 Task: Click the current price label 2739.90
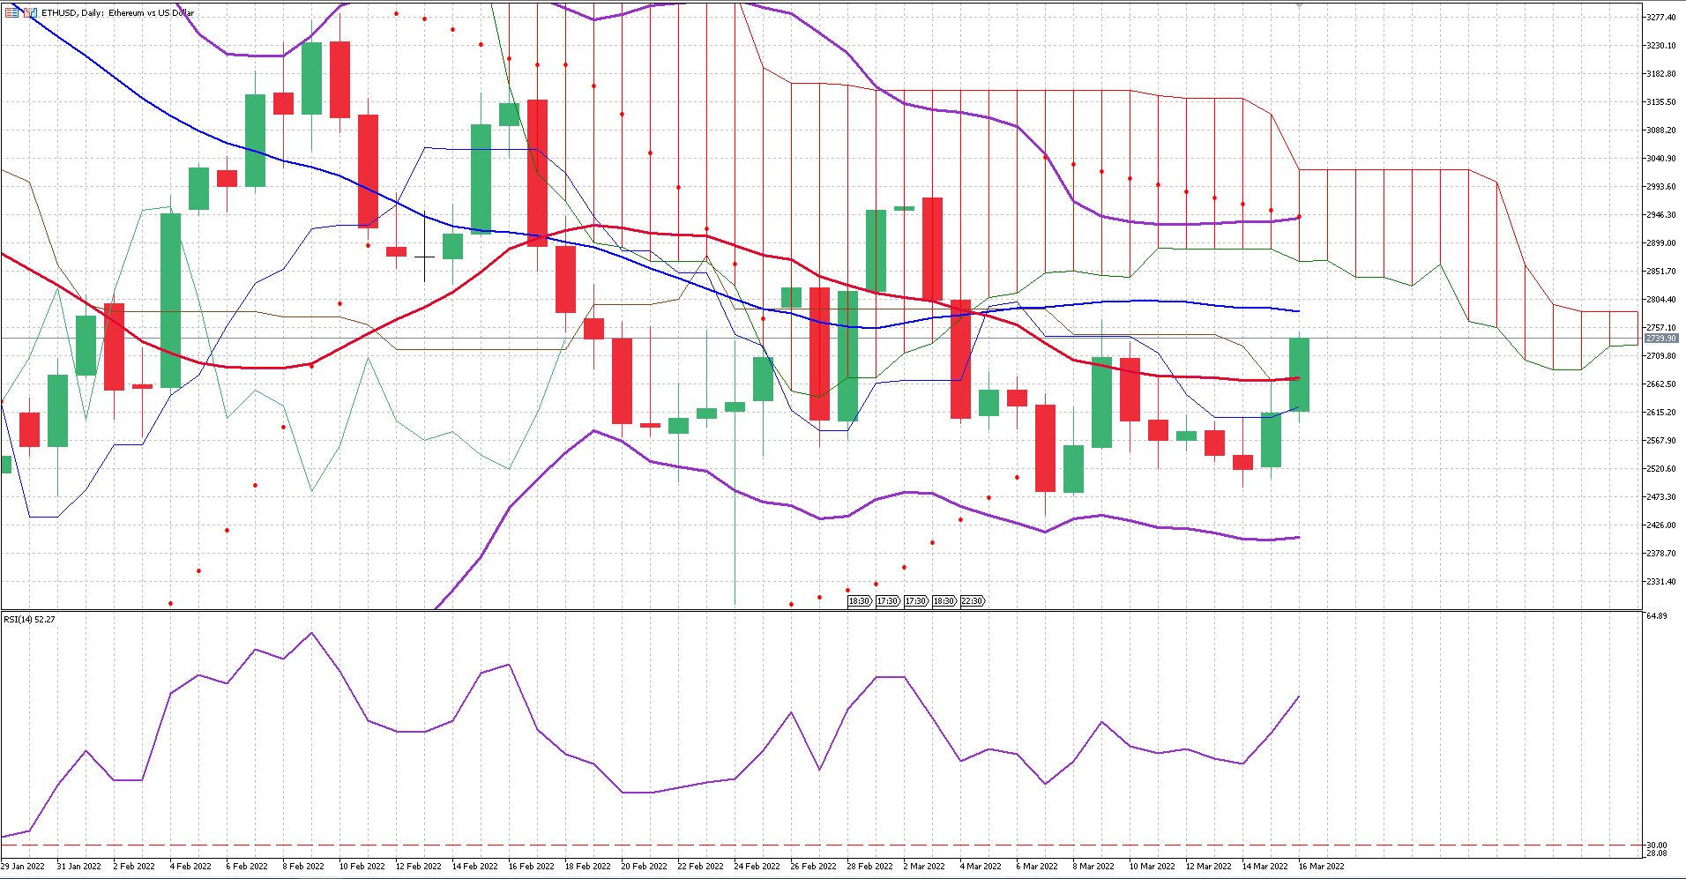[x=1660, y=339]
